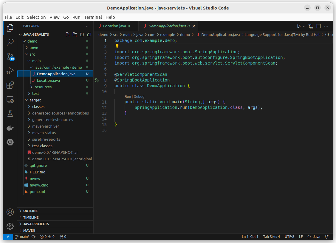This screenshot has height=243, width=336.
Task: Open the Docker view
Action: coord(10,128)
